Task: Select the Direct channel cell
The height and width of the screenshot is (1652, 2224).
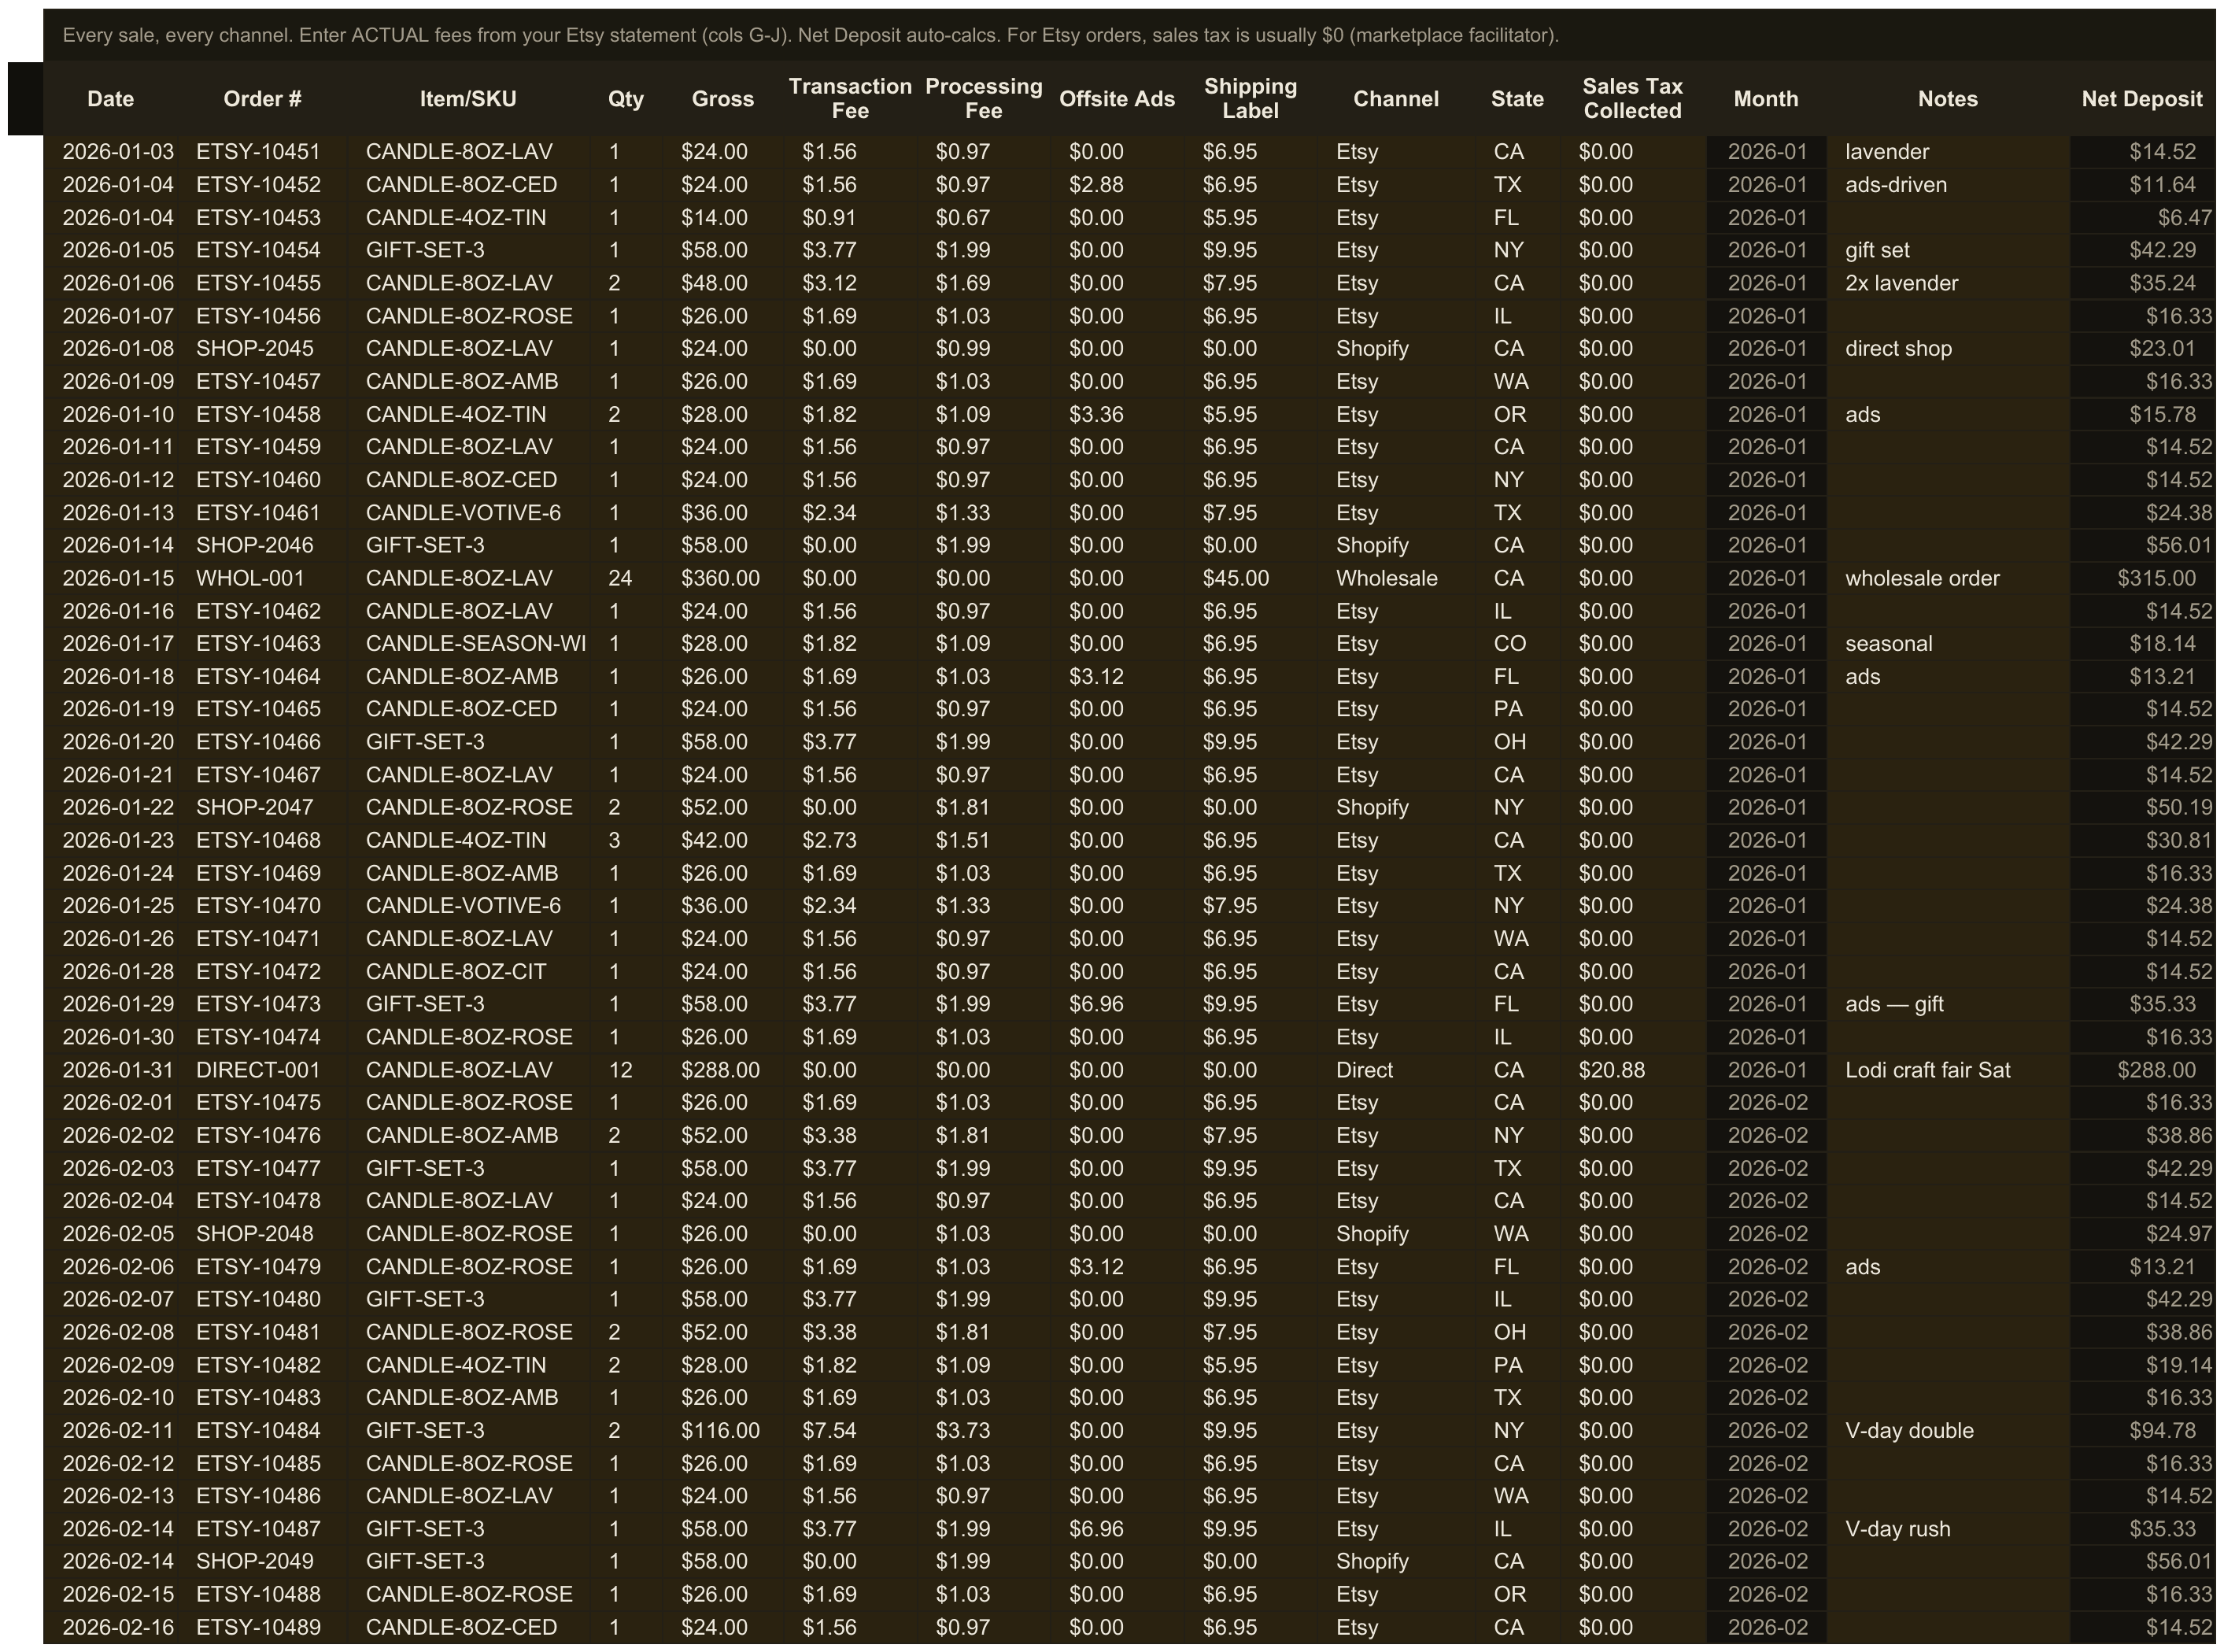Action: coord(1396,1070)
